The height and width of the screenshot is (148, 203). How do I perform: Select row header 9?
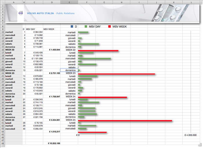coord(2,29)
